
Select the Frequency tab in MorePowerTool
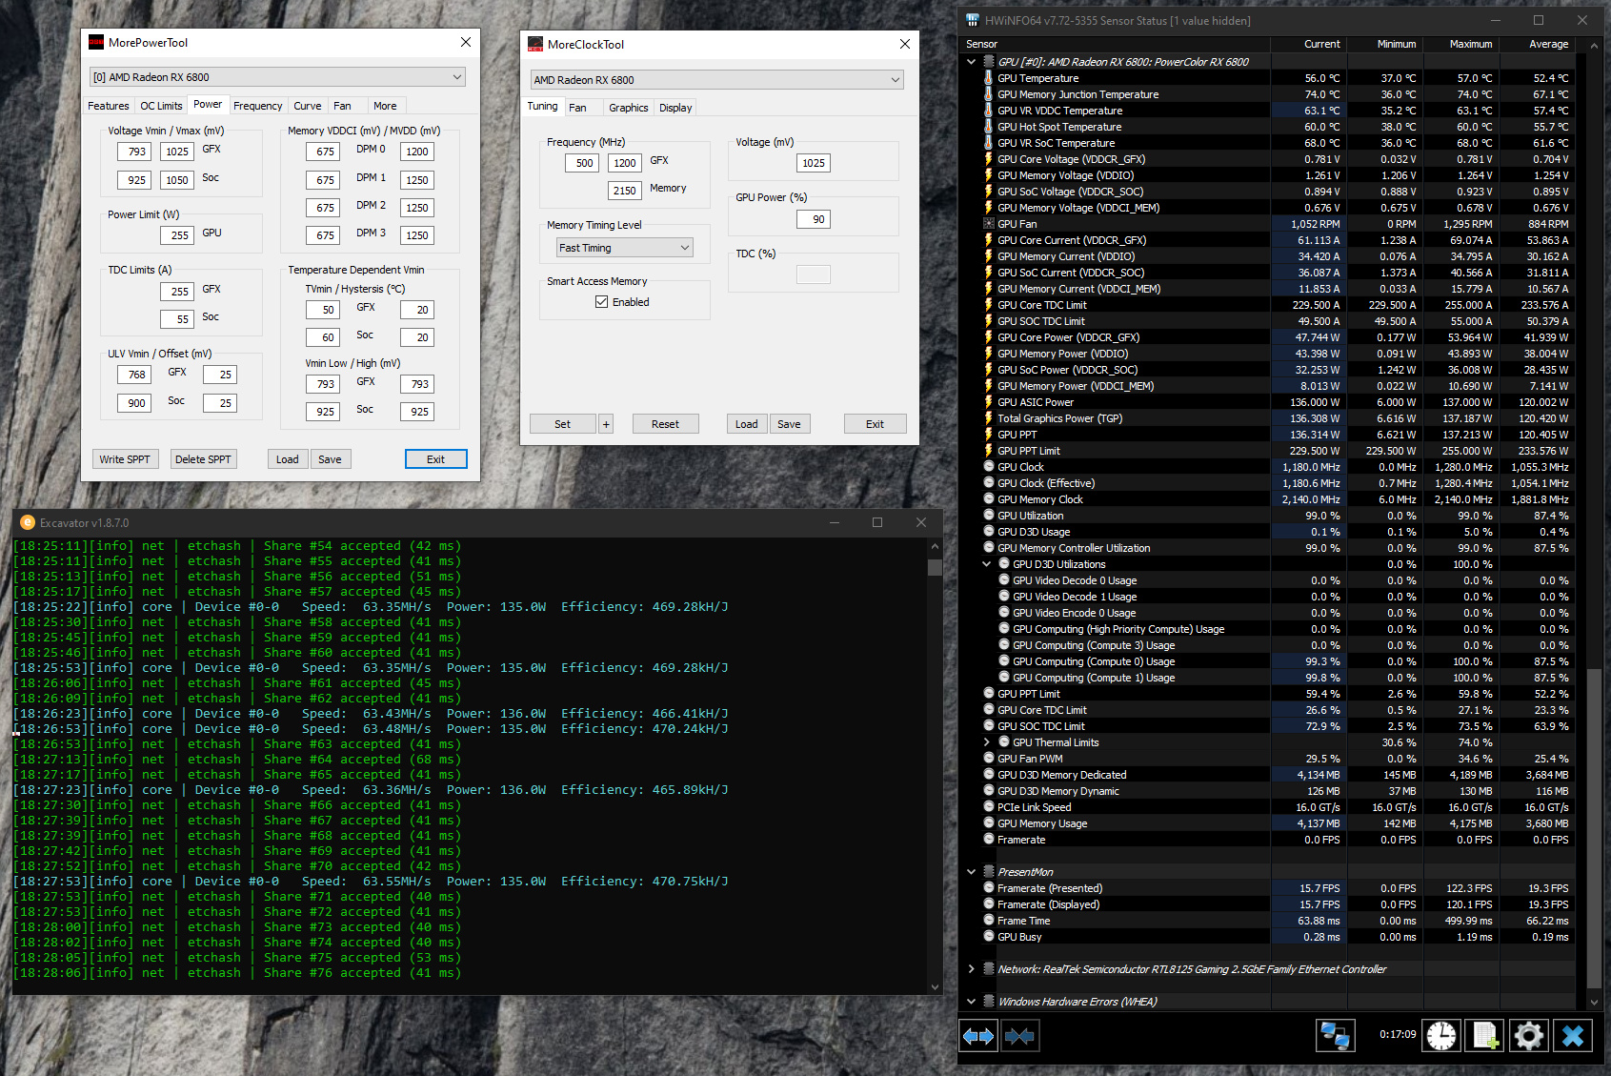tap(258, 106)
